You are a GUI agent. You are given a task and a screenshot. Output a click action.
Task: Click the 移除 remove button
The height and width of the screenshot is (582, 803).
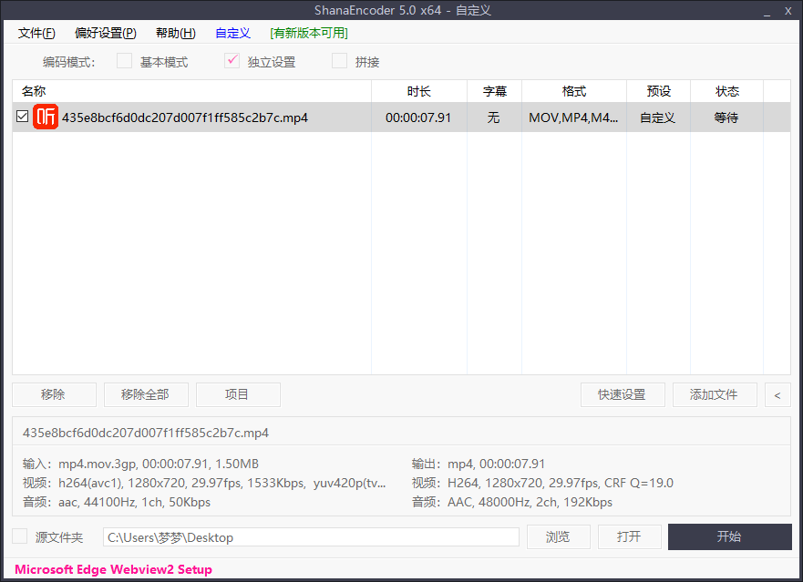point(54,394)
